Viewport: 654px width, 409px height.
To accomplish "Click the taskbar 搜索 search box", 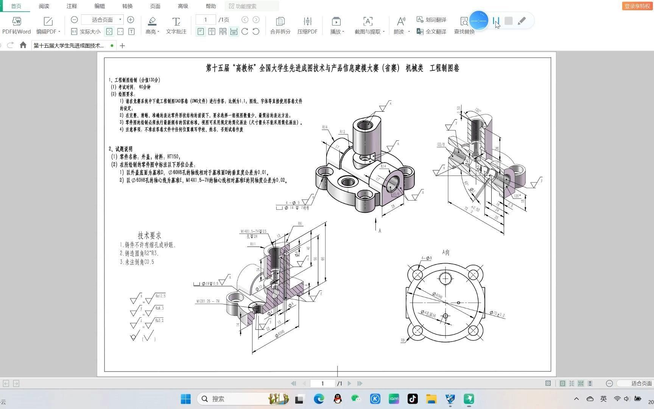I will tap(244, 399).
